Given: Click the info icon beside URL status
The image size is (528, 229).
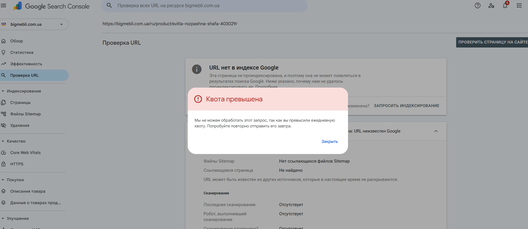Looking at the screenshot, I should [x=197, y=69].
